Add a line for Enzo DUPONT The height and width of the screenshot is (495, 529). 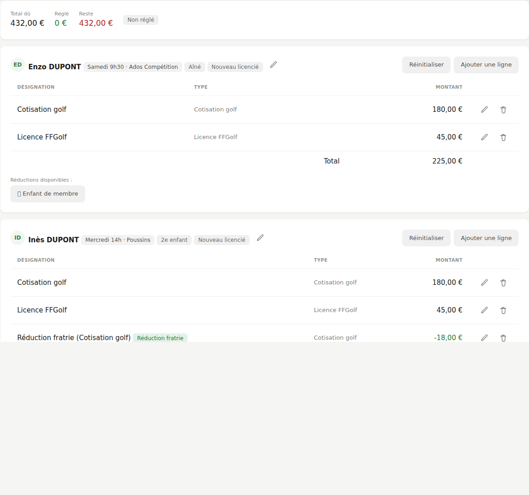486,65
